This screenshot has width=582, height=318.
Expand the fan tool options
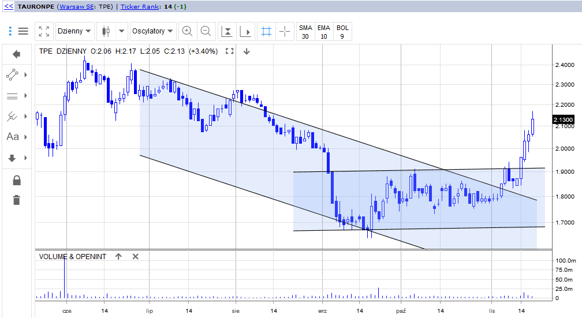25,117
